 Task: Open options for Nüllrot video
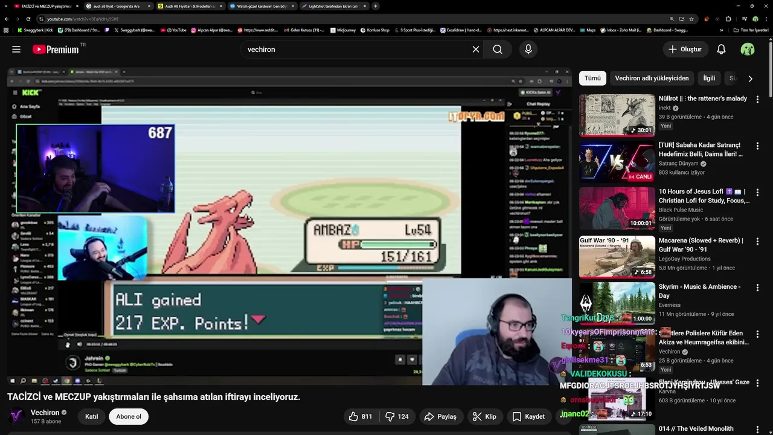pyautogui.click(x=757, y=99)
